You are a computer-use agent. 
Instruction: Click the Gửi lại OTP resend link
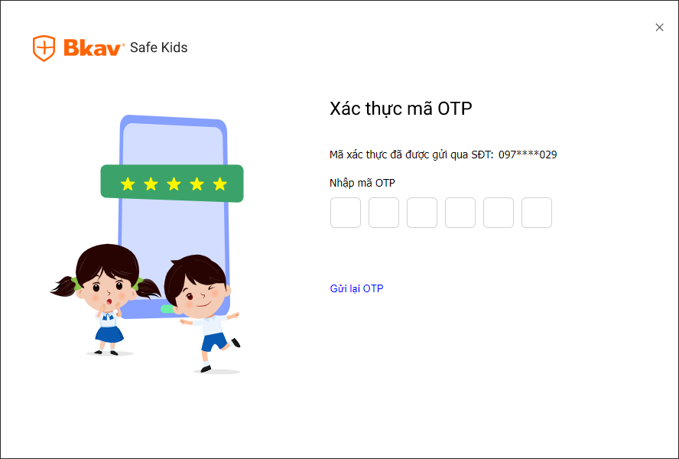coord(356,288)
